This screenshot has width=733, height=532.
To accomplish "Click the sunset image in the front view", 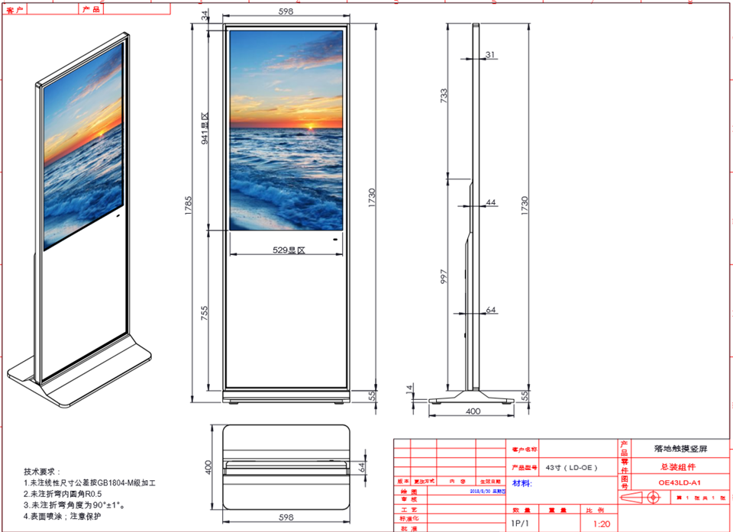I will click(286, 128).
